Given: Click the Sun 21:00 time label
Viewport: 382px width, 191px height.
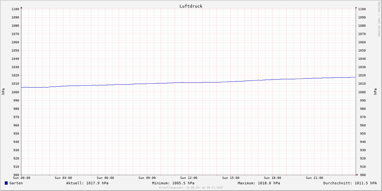Looking at the screenshot, I should (x=315, y=178).
